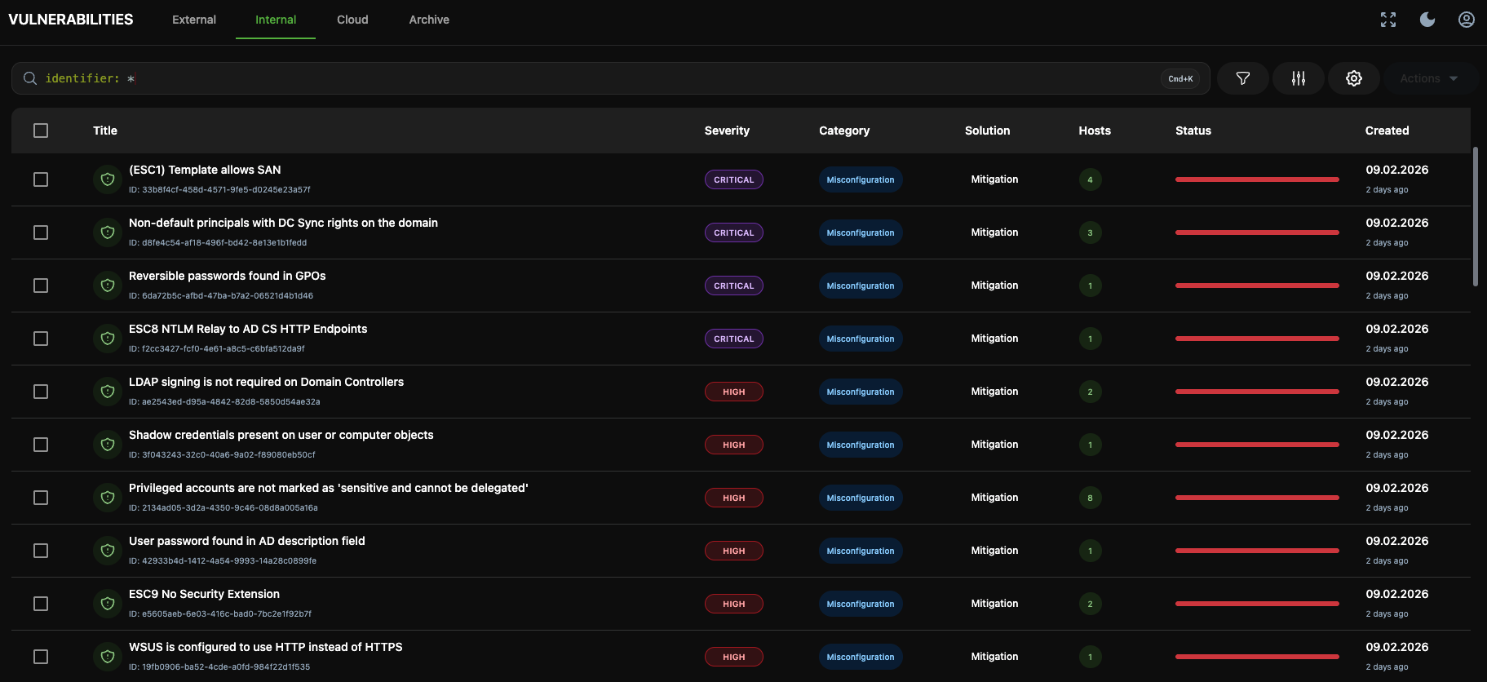This screenshot has width=1487, height=682.
Task: Click shield icon for LDAP signing row
Action: point(108,392)
